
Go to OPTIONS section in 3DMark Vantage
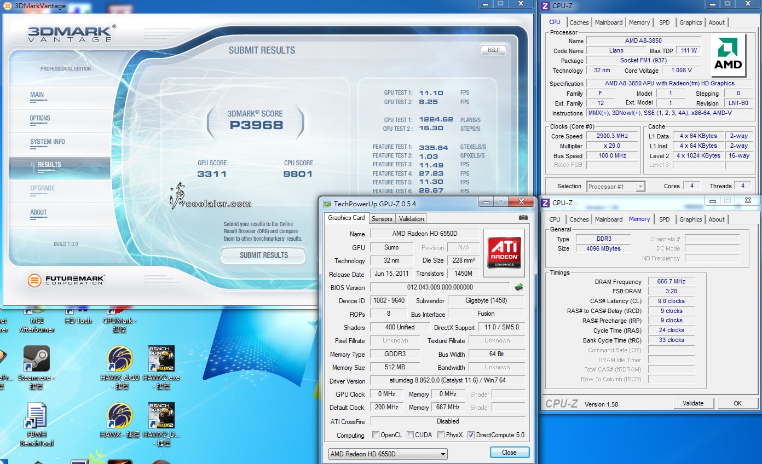59,121
